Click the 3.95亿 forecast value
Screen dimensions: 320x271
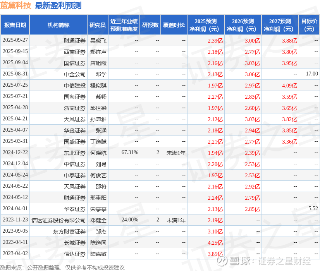point(290,63)
